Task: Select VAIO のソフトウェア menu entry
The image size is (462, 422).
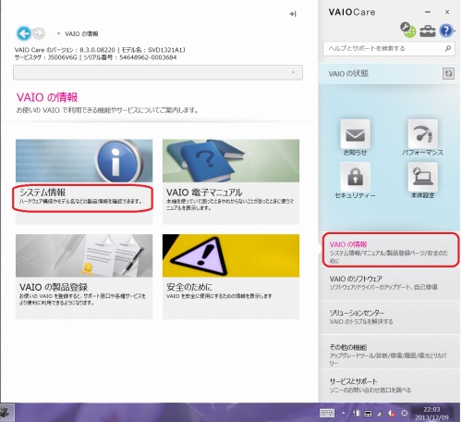Action: pos(389,283)
